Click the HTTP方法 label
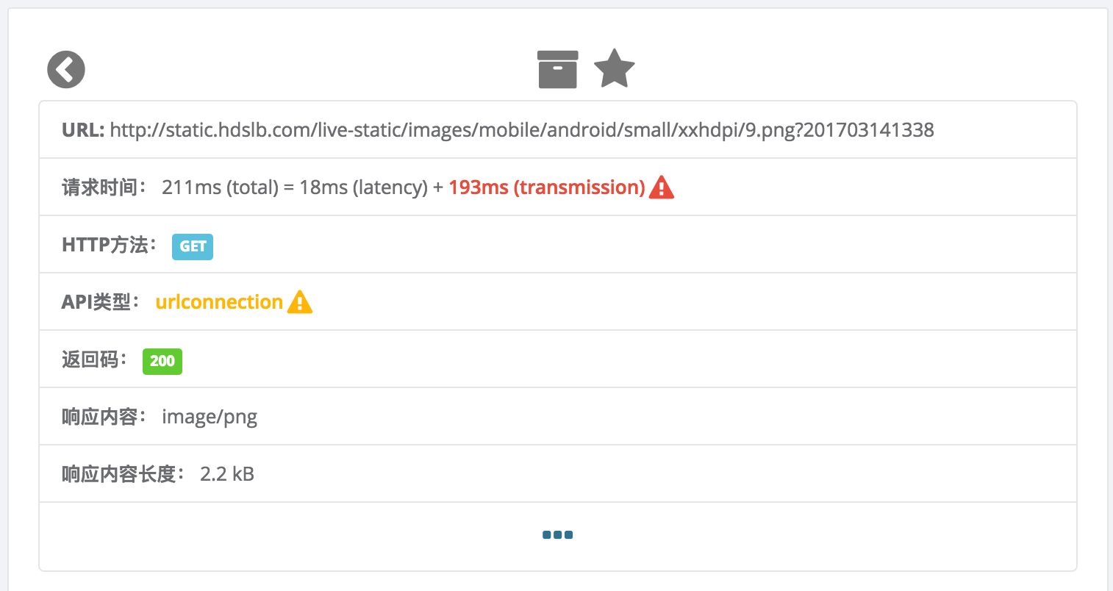This screenshot has width=1113, height=591. click(109, 245)
